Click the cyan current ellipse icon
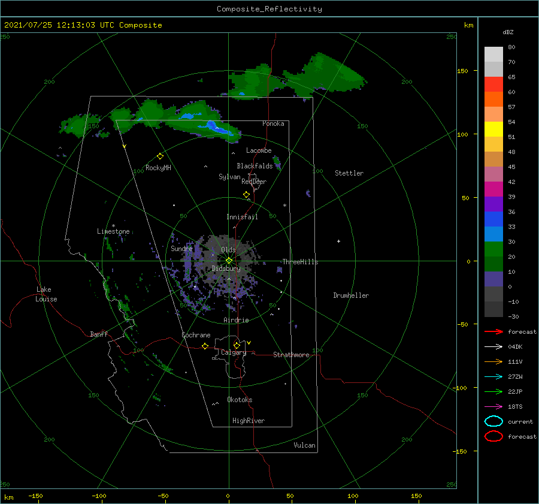Viewport: 539px width, 504px height. point(493,421)
